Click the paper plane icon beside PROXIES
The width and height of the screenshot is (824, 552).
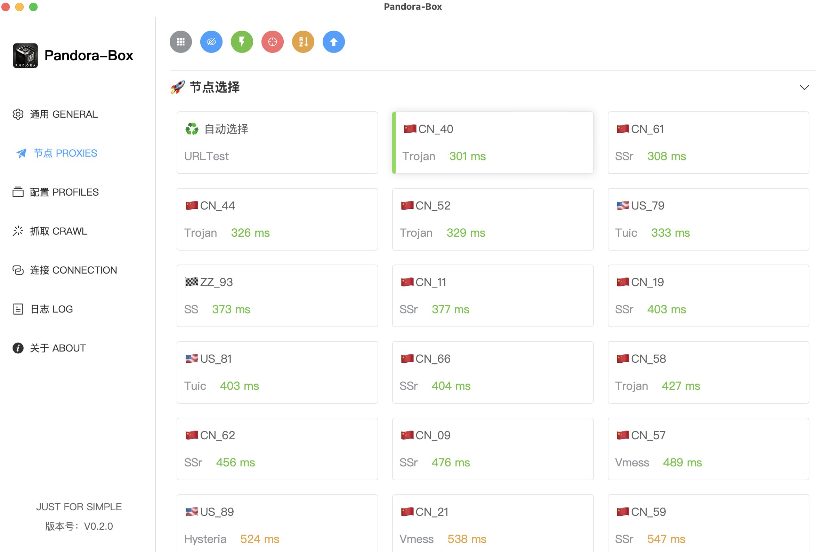click(21, 153)
